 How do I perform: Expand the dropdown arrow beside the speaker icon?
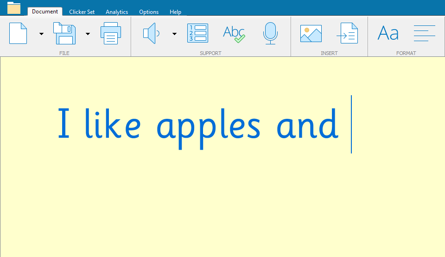pos(174,34)
